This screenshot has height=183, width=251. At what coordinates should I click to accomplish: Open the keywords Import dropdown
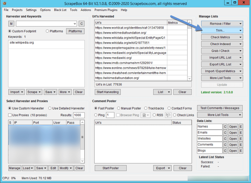(16, 92)
